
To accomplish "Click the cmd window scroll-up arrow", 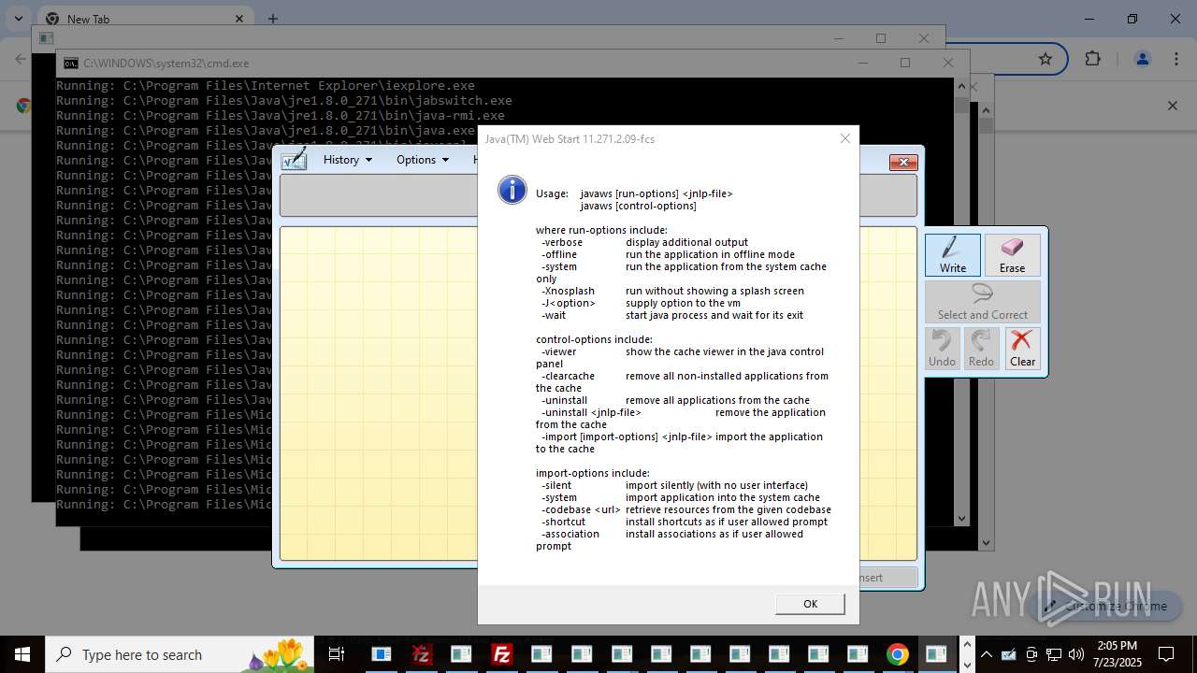I will [x=961, y=86].
